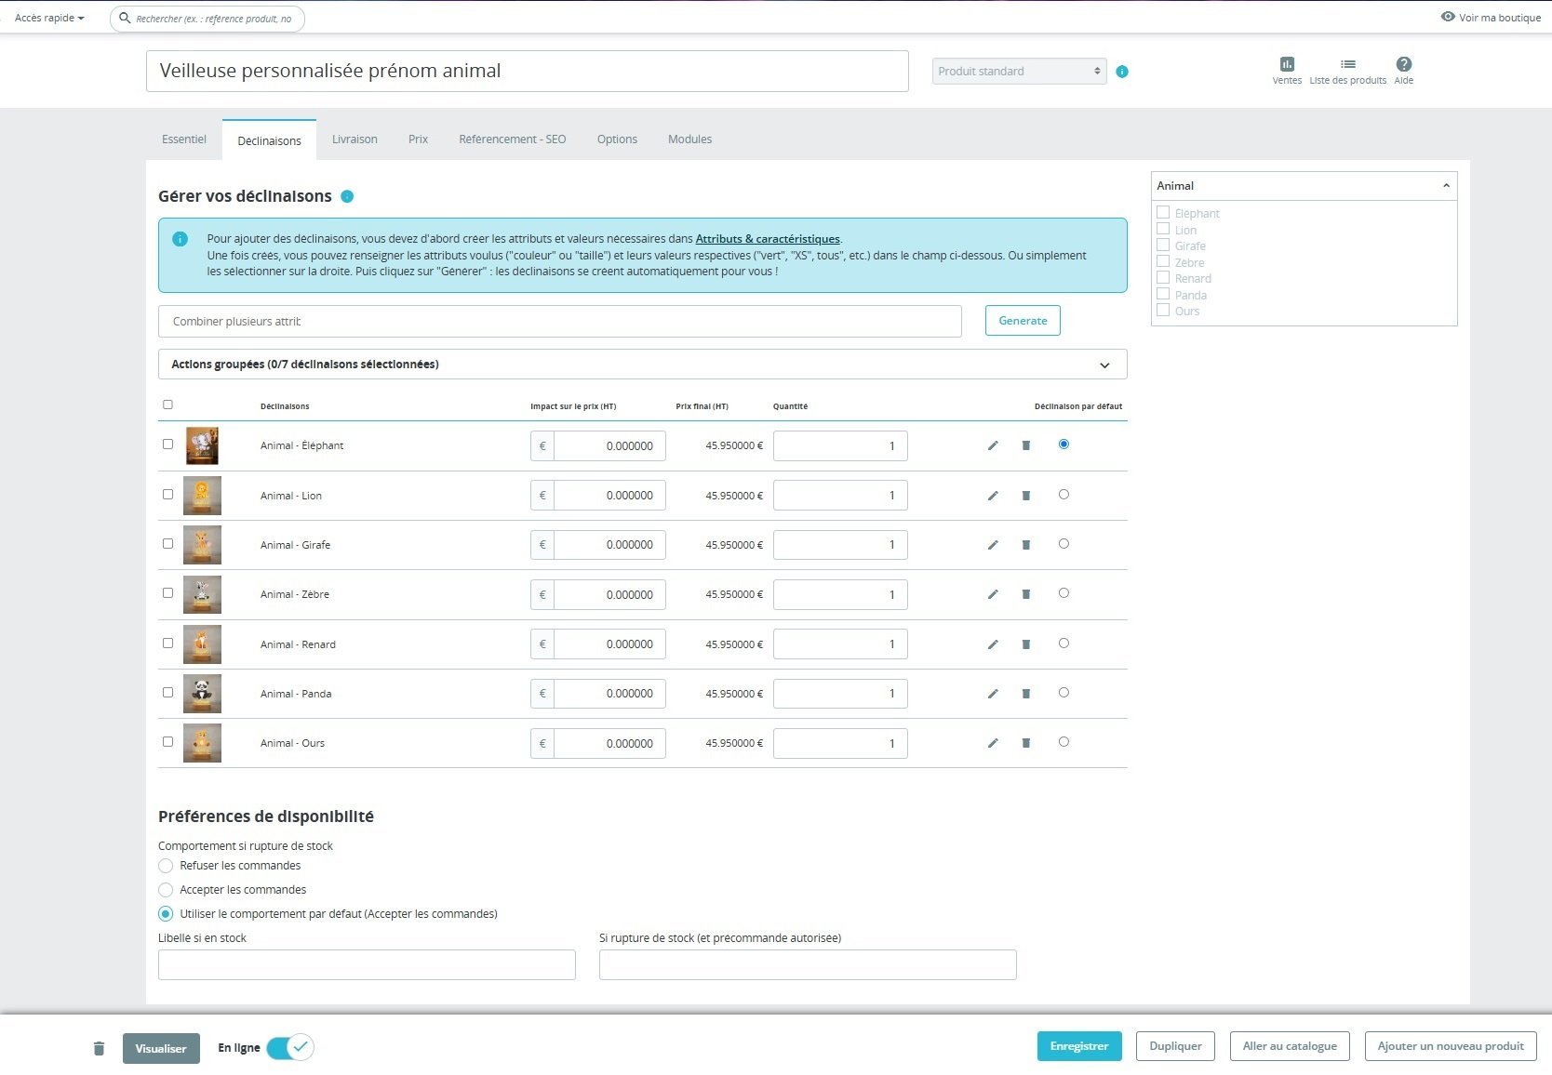This screenshot has height=1075, width=1552.
Task: Click the product type info icon
Action: [1122, 72]
